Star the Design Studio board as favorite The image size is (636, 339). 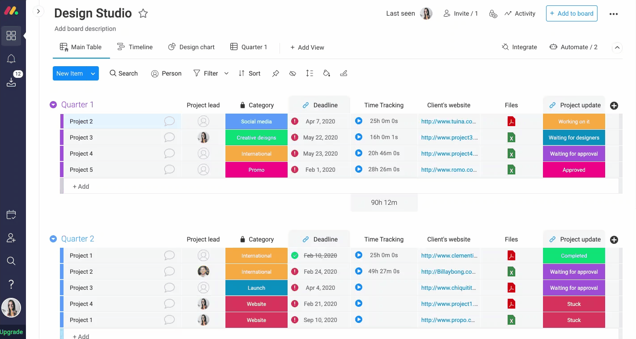coord(143,13)
